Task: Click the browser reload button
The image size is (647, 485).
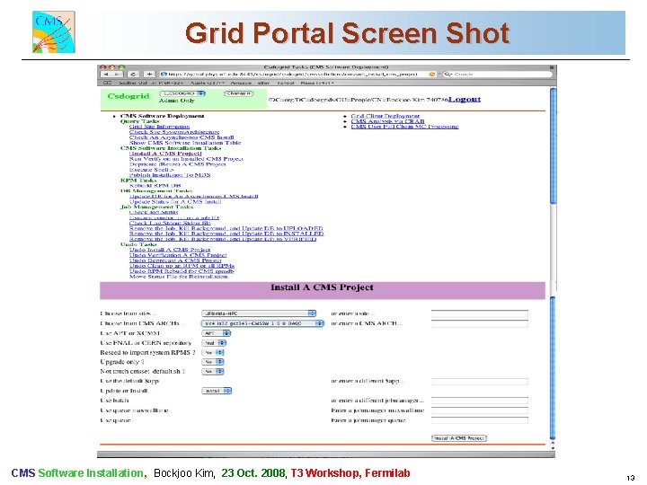Action: (x=133, y=75)
